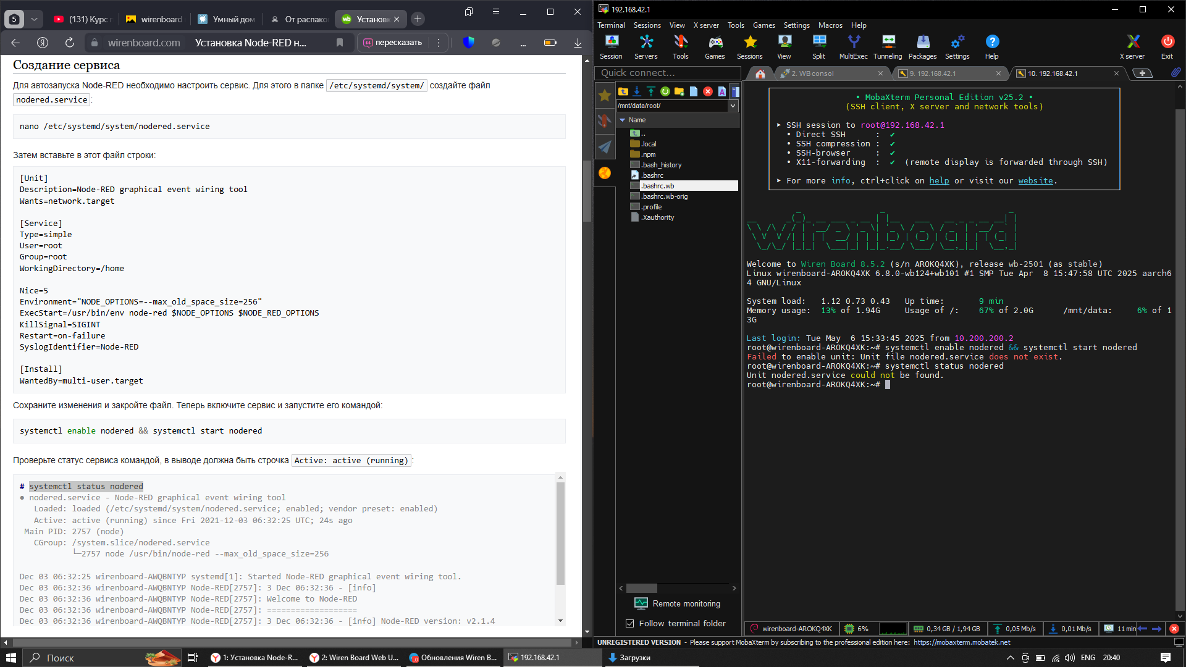The height and width of the screenshot is (667, 1186).
Task: Collapse the Name column sort arrow
Action: pyautogui.click(x=623, y=120)
